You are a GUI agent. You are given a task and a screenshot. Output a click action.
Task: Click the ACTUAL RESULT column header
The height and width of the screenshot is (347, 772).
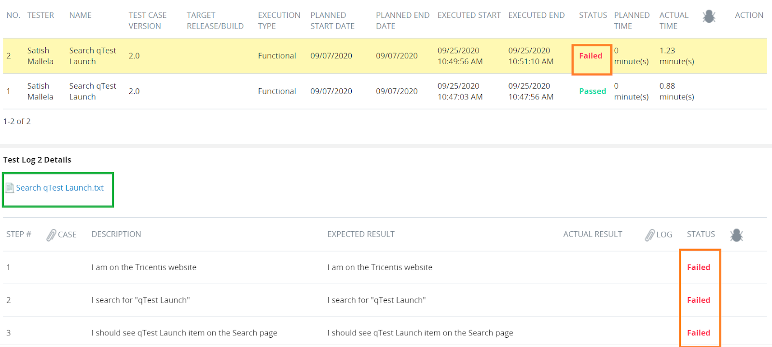click(592, 235)
